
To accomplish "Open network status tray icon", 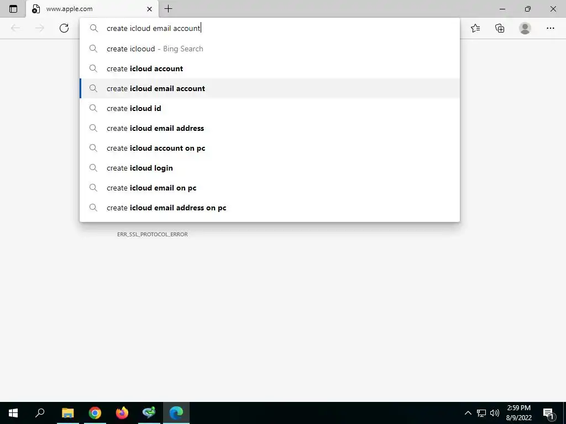I will pyautogui.click(x=481, y=413).
